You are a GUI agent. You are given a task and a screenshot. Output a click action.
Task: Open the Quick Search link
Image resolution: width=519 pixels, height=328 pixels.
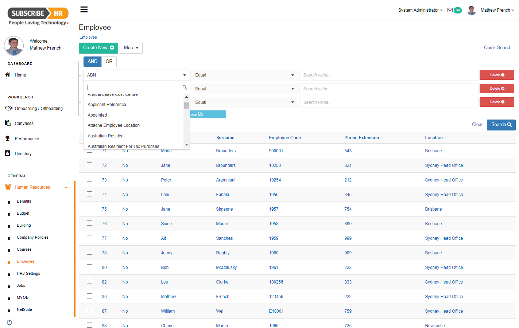pyautogui.click(x=497, y=47)
